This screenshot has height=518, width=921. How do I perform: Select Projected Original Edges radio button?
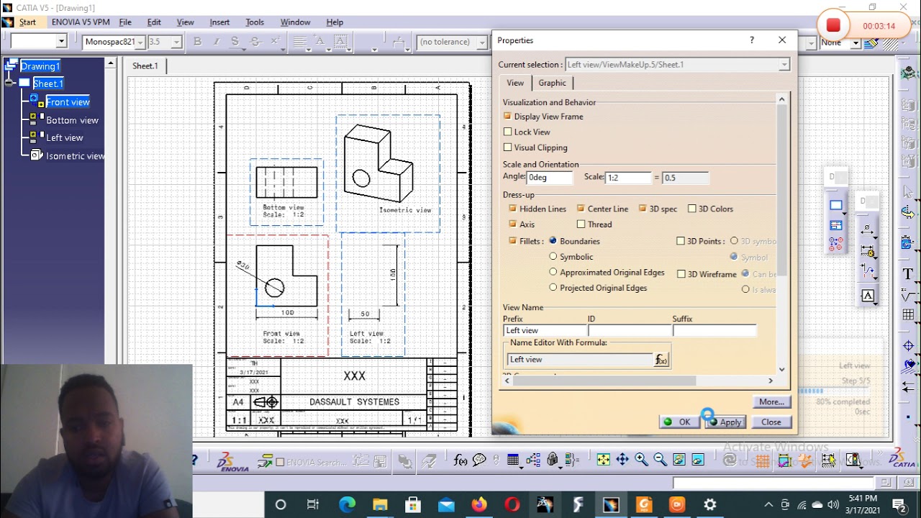click(x=553, y=288)
